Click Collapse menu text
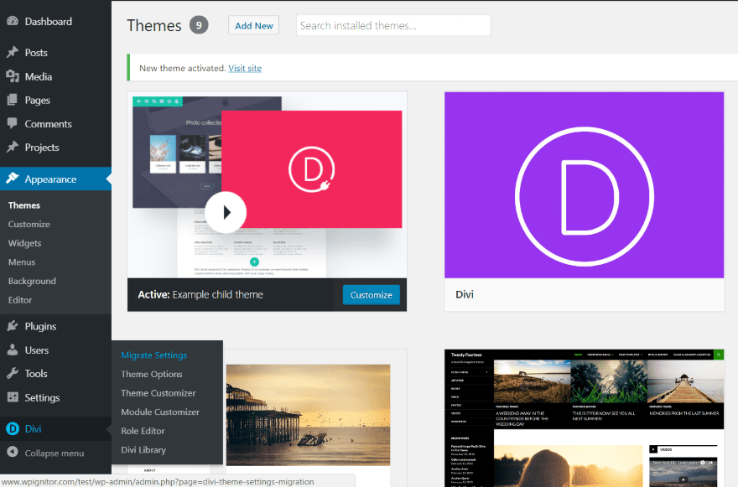 pyautogui.click(x=55, y=453)
